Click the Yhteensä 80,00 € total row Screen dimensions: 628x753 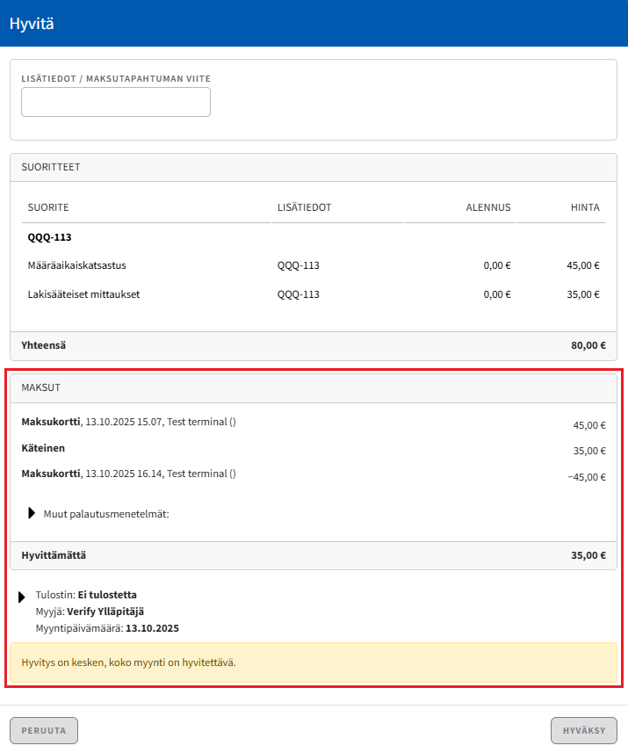pyautogui.click(x=314, y=345)
